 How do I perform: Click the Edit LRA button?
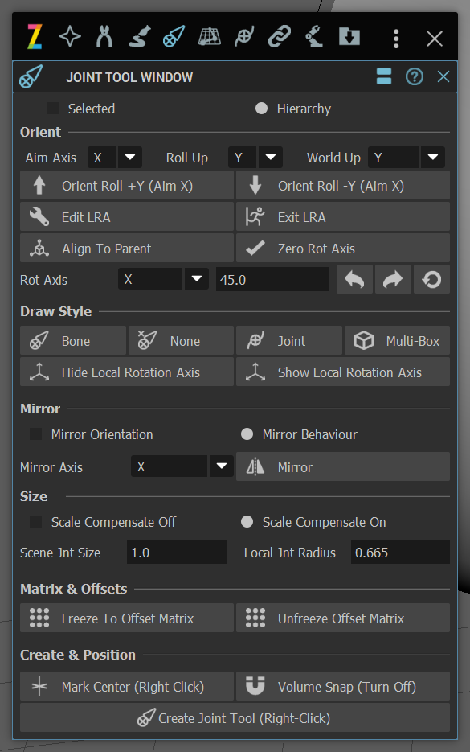point(126,217)
